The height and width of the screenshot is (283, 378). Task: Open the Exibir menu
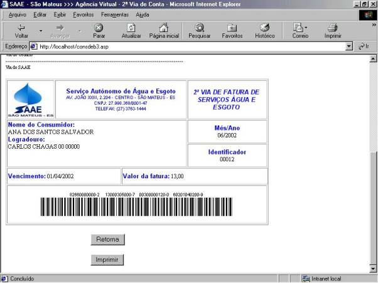60,14
